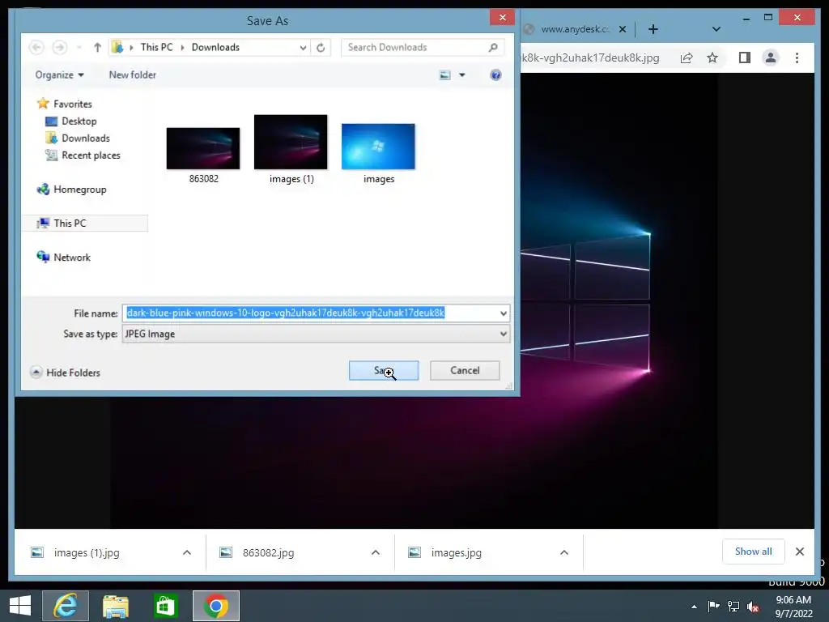The image size is (829, 622).
Task: Click Downloads in address breadcrumb
Action: pos(215,47)
